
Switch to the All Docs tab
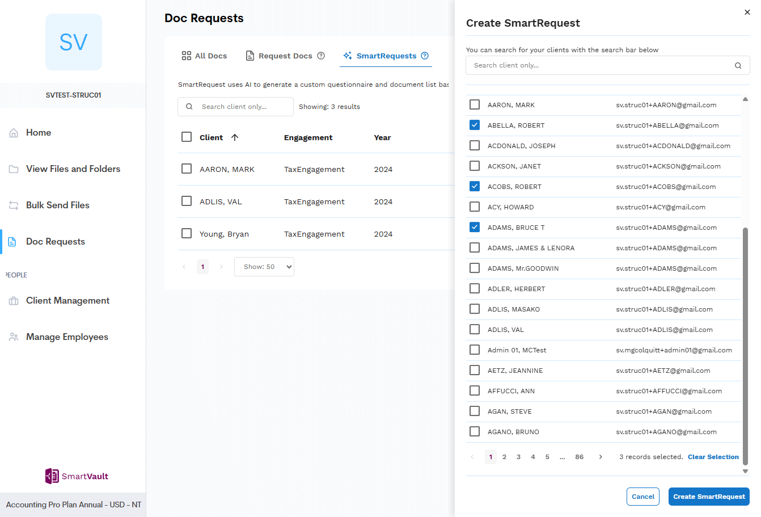pos(204,56)
